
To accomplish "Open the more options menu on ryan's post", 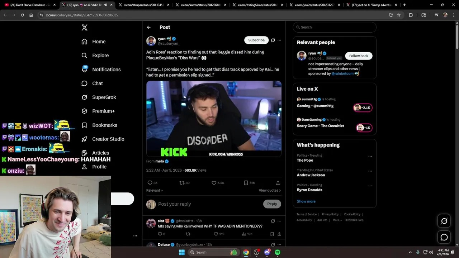I will (279, 40).
